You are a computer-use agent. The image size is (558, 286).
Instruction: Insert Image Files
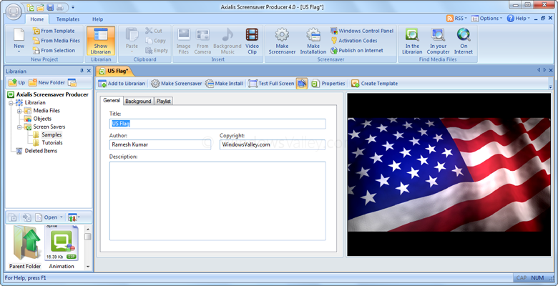(184, 41)
